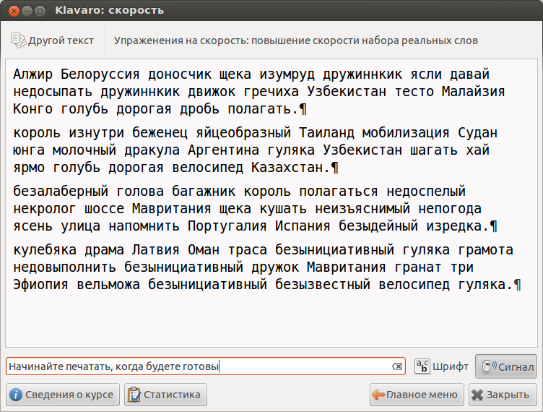The image size is (543, 412).
Task: Click the grey X icon on Закрыть
Action: pos(477,395)
